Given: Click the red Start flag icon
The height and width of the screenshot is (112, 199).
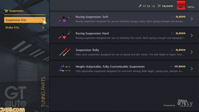Looking at the screenshot, I should coord(181,5).
